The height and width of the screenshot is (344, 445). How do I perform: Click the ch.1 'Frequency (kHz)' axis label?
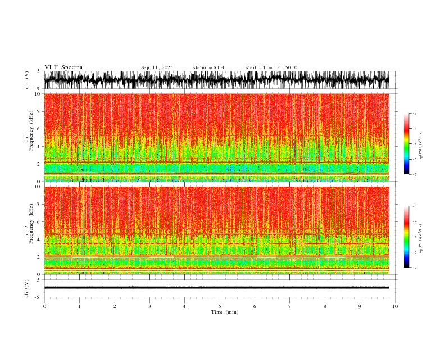(31, 130)
